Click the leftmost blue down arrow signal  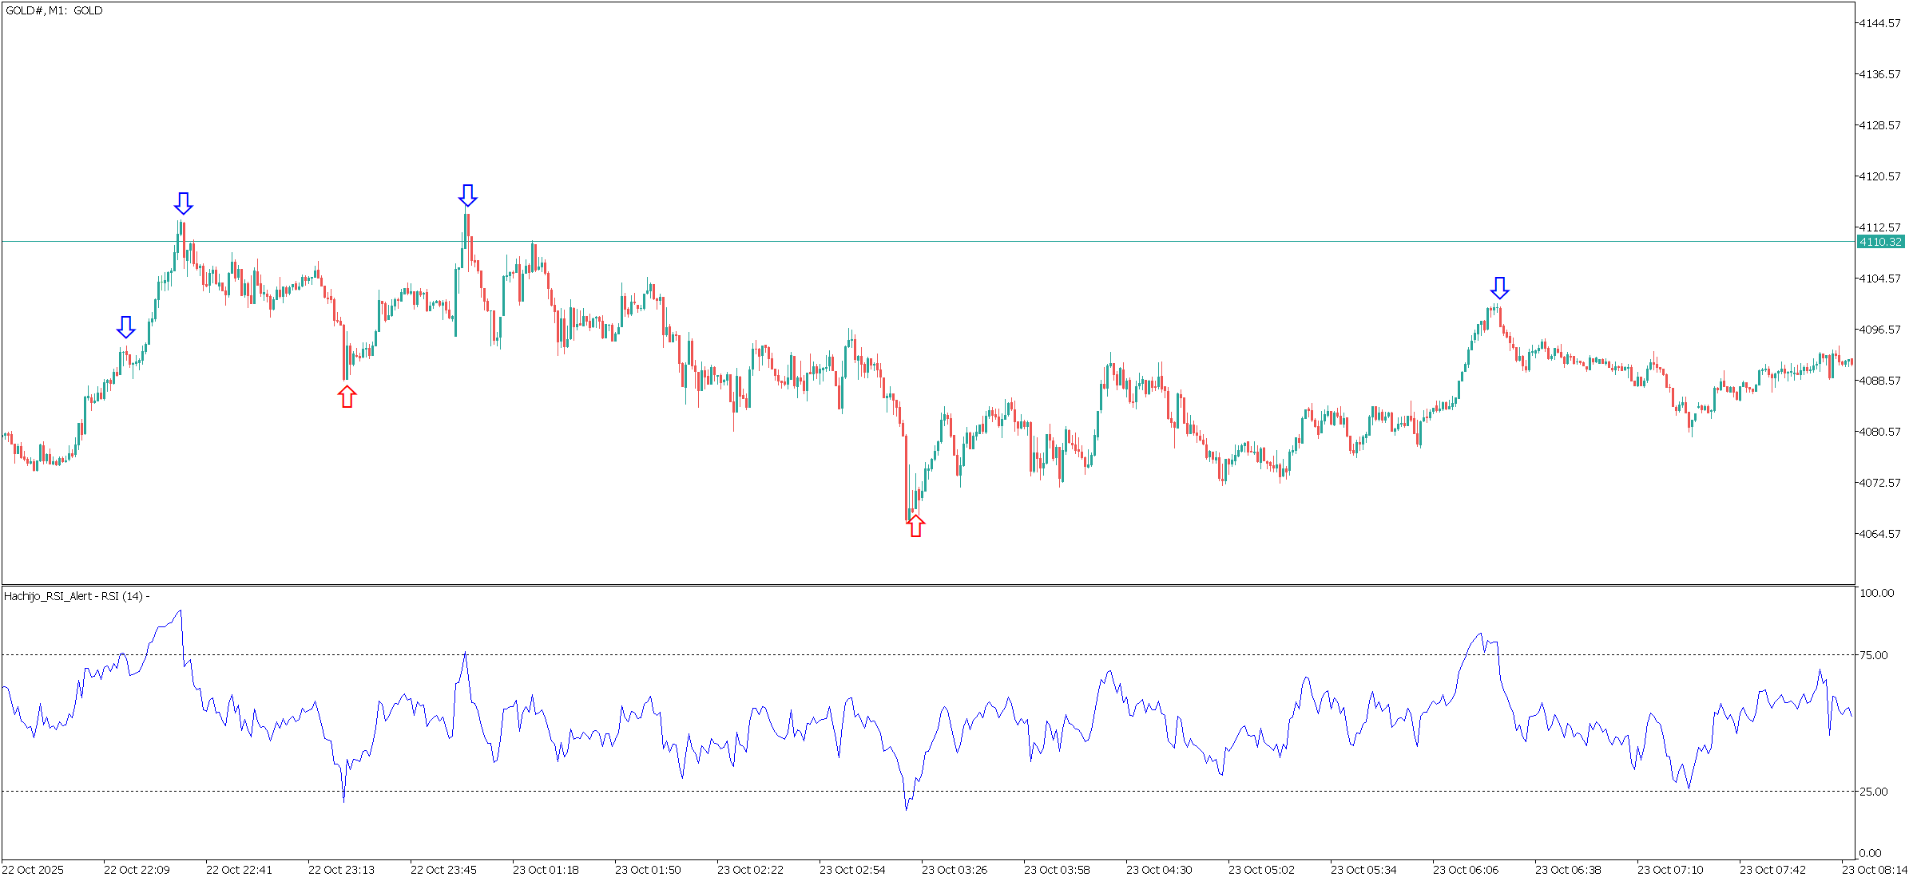pos(125,327)
